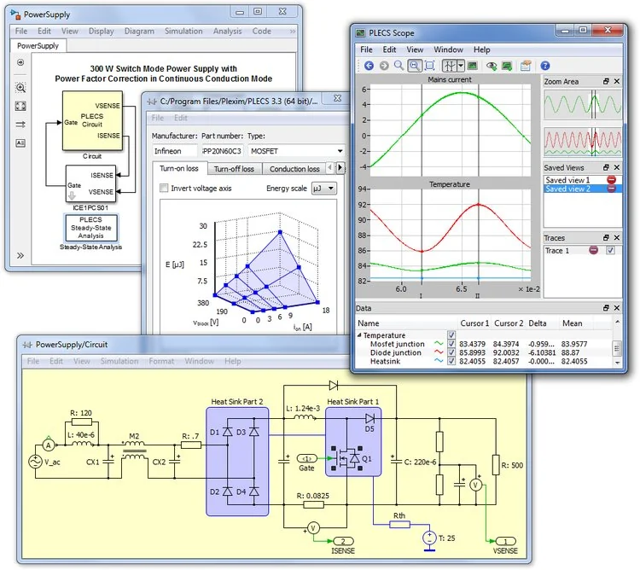Click the zoom-in icon in PowerSupply sidebar
Screen dimensions: 640x570
(20, 87)
